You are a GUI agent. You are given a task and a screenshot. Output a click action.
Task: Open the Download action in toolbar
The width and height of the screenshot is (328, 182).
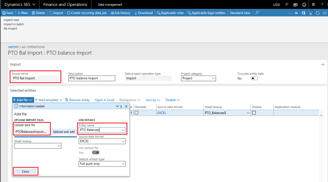(x=143, y=13)
